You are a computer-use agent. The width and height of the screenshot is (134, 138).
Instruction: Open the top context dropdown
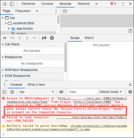(x=37, y=92)
